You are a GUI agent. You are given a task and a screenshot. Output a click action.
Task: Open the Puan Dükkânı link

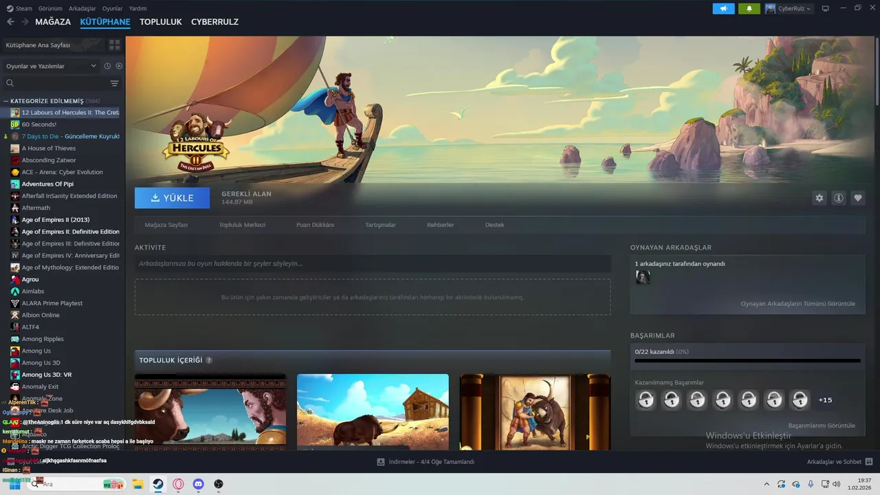315,225
